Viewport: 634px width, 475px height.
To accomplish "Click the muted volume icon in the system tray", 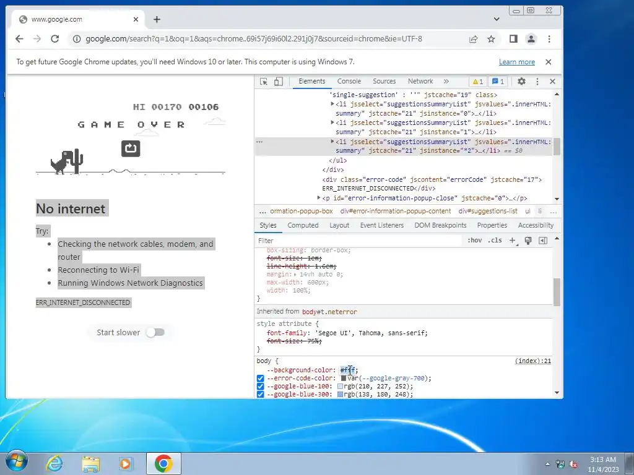I will 573,464.
